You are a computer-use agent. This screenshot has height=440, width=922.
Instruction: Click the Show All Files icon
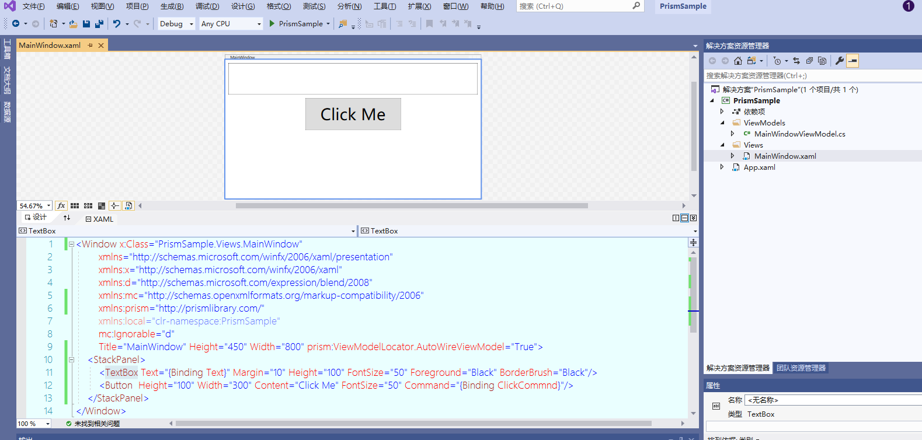coord(822,61)
